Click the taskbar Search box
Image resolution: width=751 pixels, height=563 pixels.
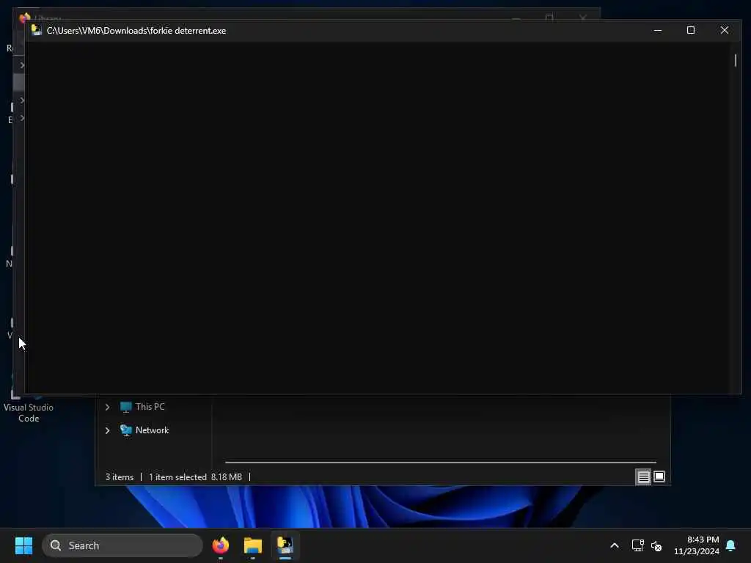(122, 545)
